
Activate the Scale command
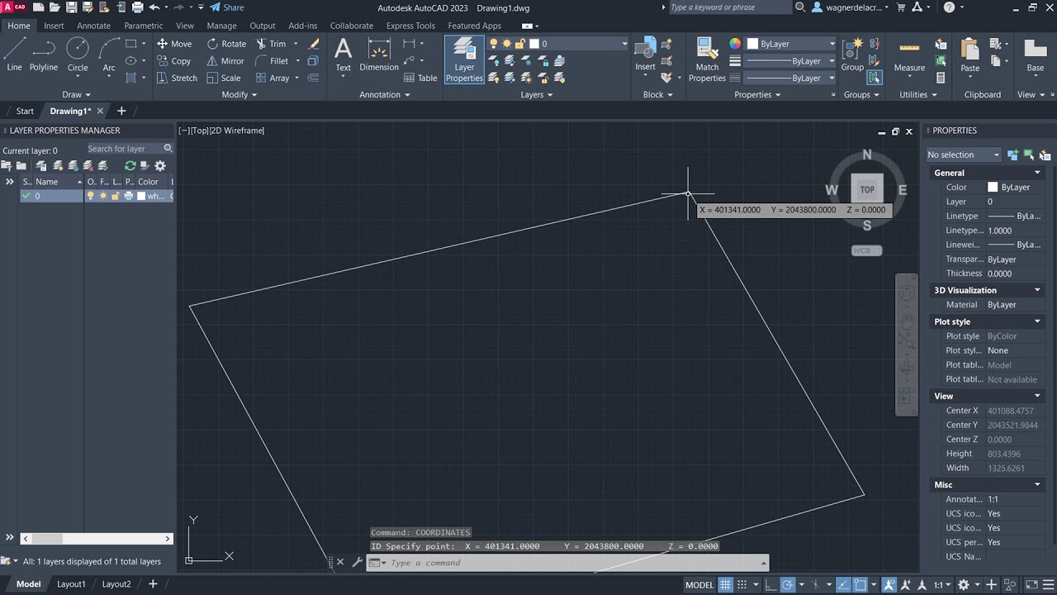tap(224, 79)
